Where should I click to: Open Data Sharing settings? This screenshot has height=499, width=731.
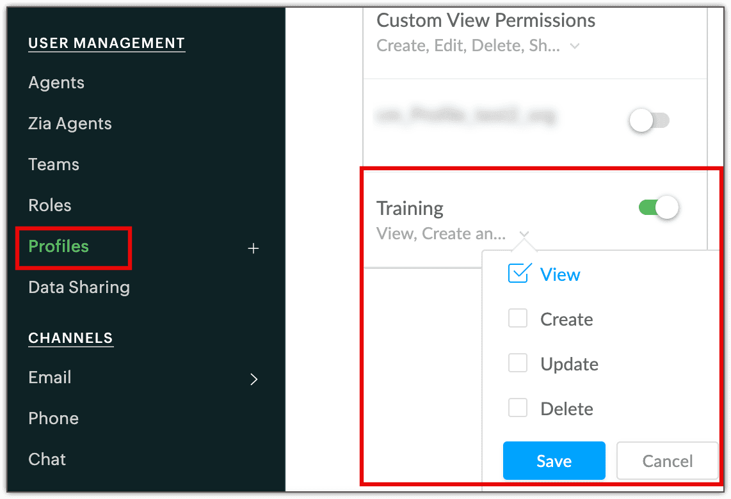[x=79, y=287]
